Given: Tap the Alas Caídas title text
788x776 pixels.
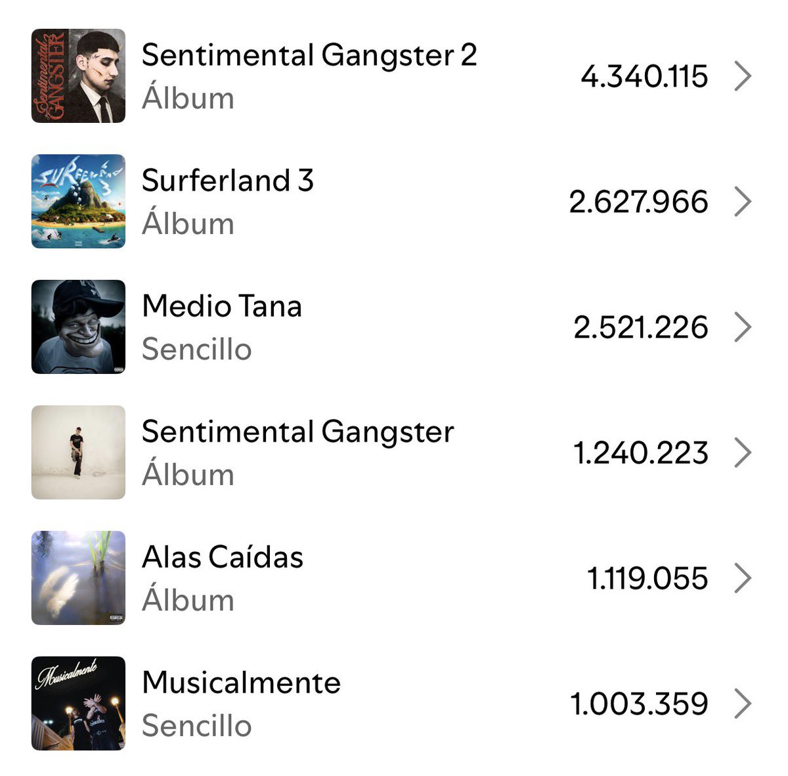Looking at the screenshot, I should (x=223, y=557).
